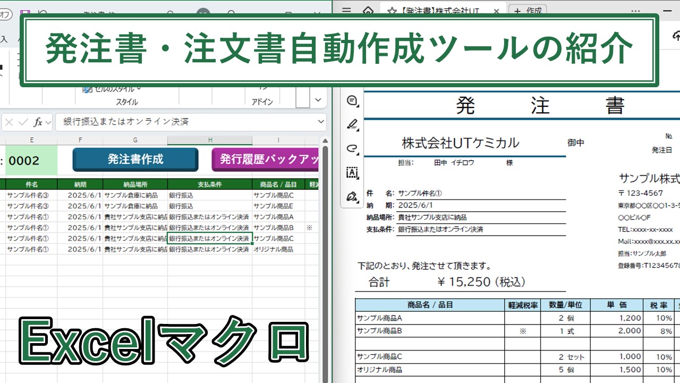Open the pen tool options arrow
Screen dimensions: 680x383
click(x=357, y=130)
